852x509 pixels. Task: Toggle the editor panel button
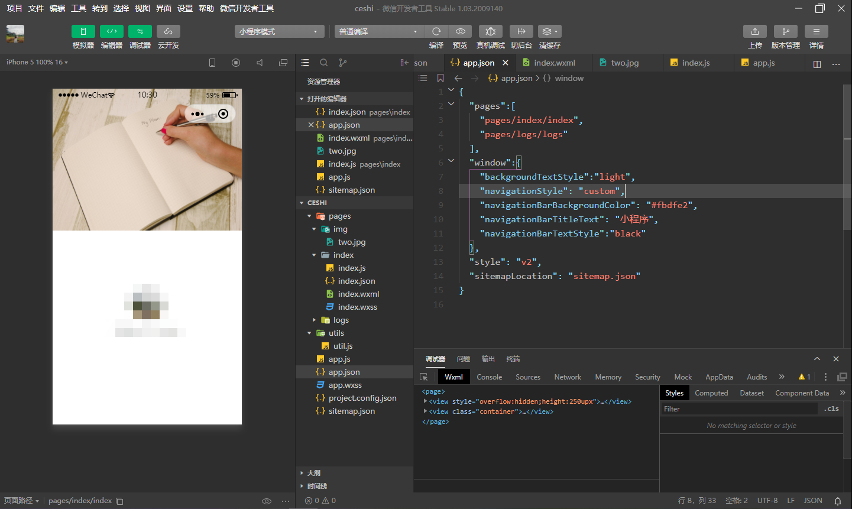[x=112, y=31]
